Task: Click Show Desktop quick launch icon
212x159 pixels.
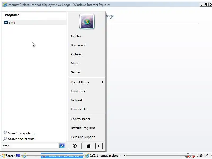Action: pos(18,156)
